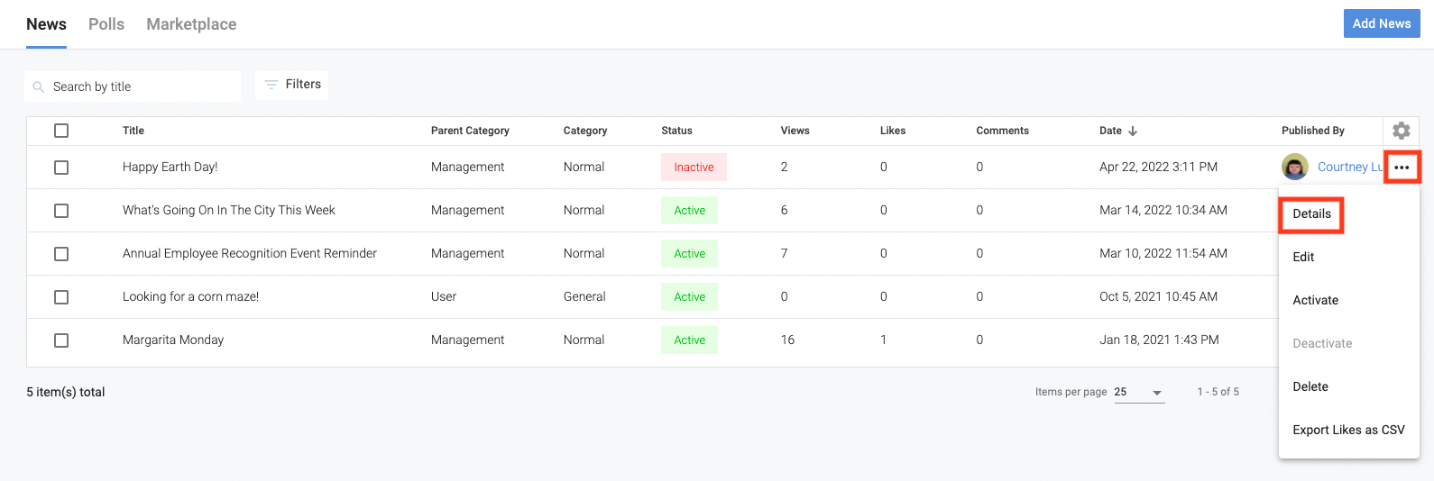The height and width of the screenshot is (481, 1434).
Task: Tick the Looking for a corn maze checkbox
Action: pyautogui.click(x=61, y=297)
